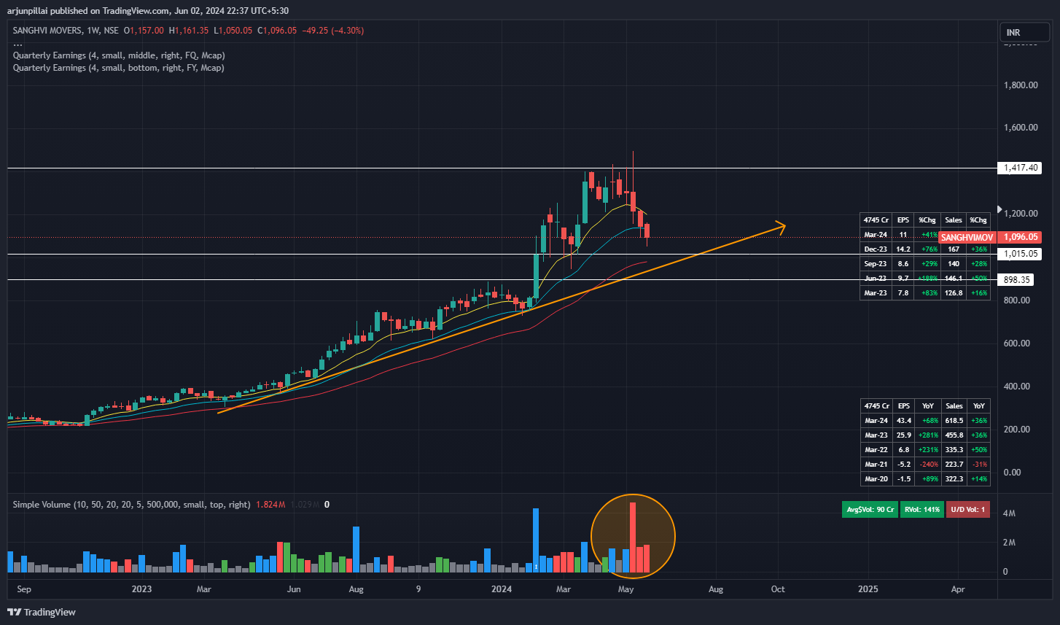Click the SANGHVIMOV red symbol price tag
Screen dimensions: 1060x625
pos(967,238)
